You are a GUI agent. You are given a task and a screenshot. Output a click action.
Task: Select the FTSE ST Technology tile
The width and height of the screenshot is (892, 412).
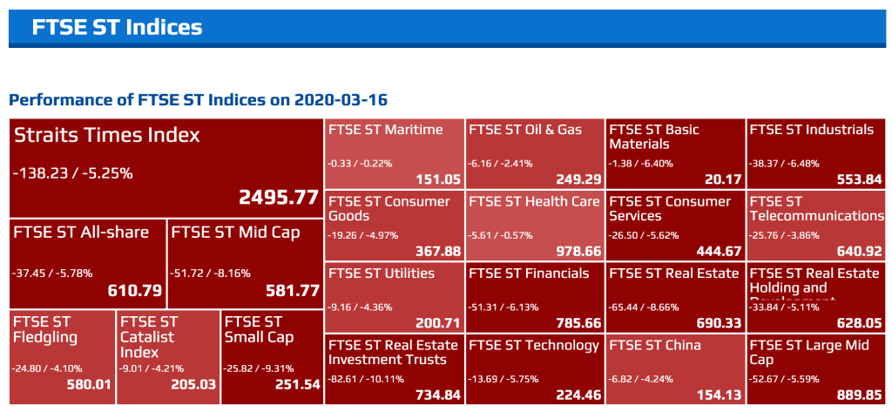(x=535, y=368)
